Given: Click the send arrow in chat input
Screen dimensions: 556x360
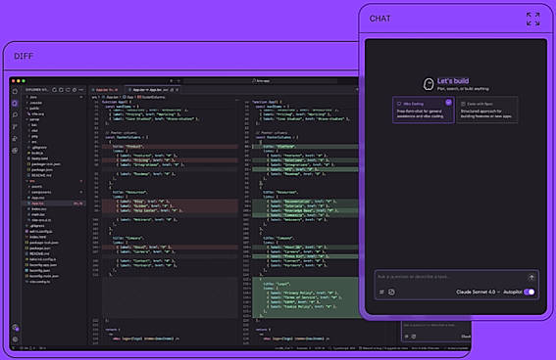Looking at the screenshot, I should pos(531,278).
